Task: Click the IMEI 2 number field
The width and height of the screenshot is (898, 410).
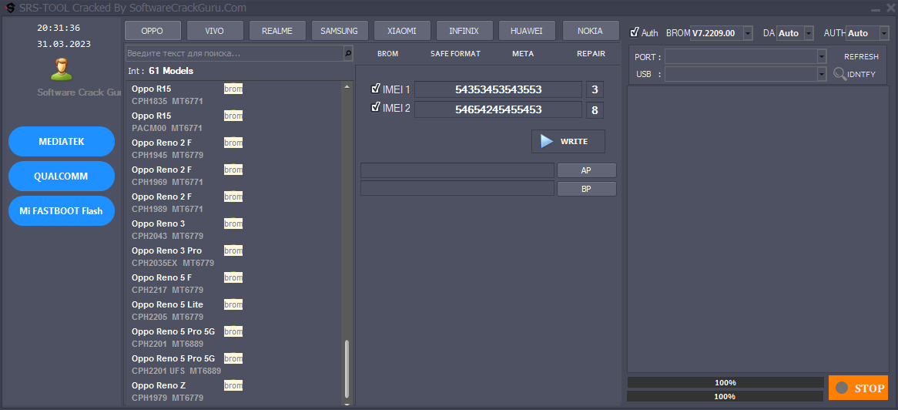Action: [x=498, y=109]
